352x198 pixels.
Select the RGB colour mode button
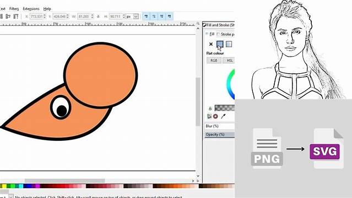coord(214,61)
